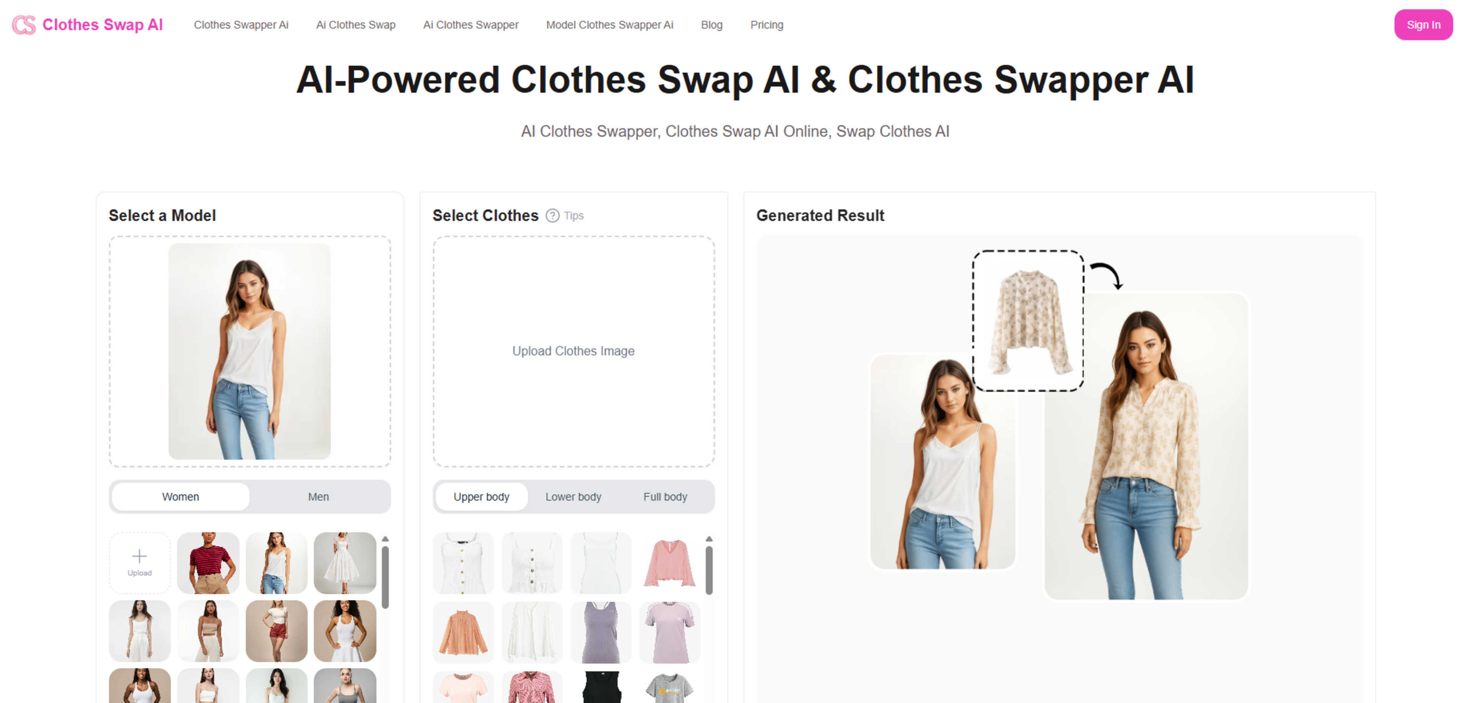Choose model in white flared dress

pyautogui.click(x=345, y=562)
